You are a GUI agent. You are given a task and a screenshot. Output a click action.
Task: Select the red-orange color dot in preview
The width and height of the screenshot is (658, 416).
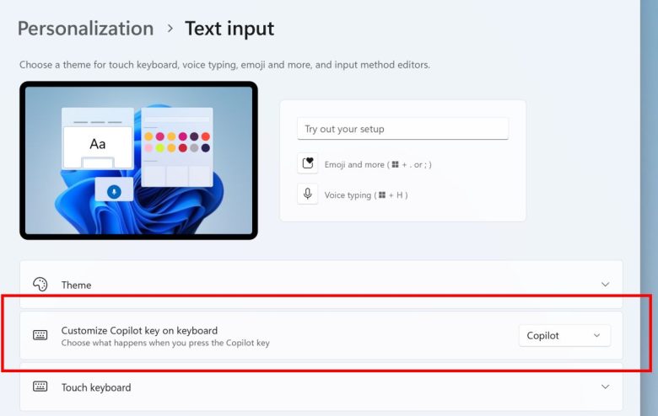(206, 136)
